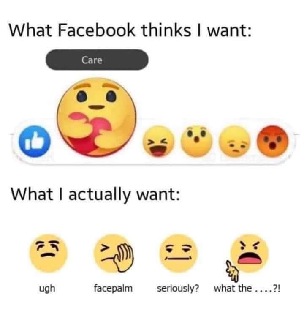Click the blue Like thumbs-up reaction

click(x=35, y=142)
